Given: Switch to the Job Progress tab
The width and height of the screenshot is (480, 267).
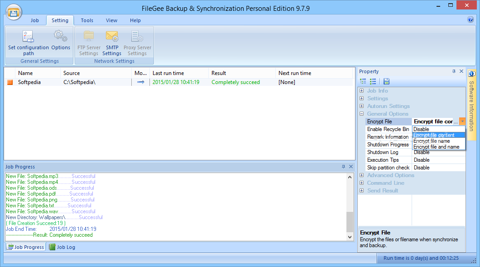Looking at the screenshot, I should pyautogui.click(x=26, y=247).
